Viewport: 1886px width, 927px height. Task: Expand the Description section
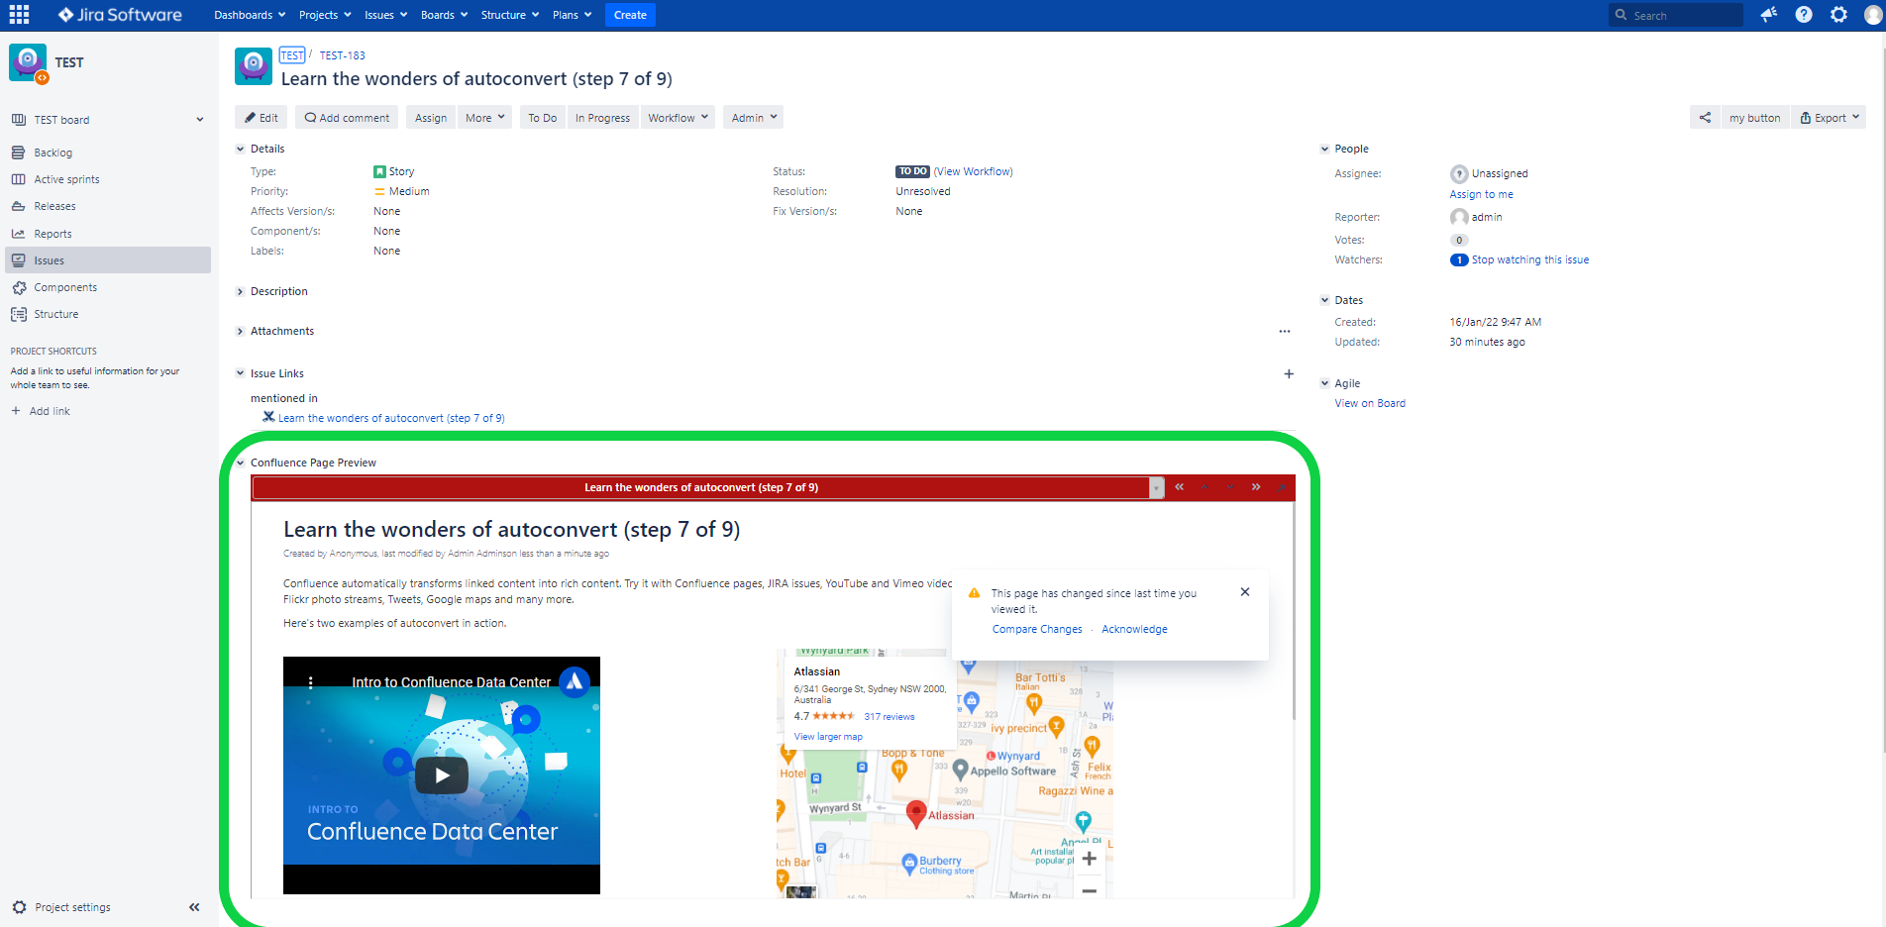click(x=240, y=291)
